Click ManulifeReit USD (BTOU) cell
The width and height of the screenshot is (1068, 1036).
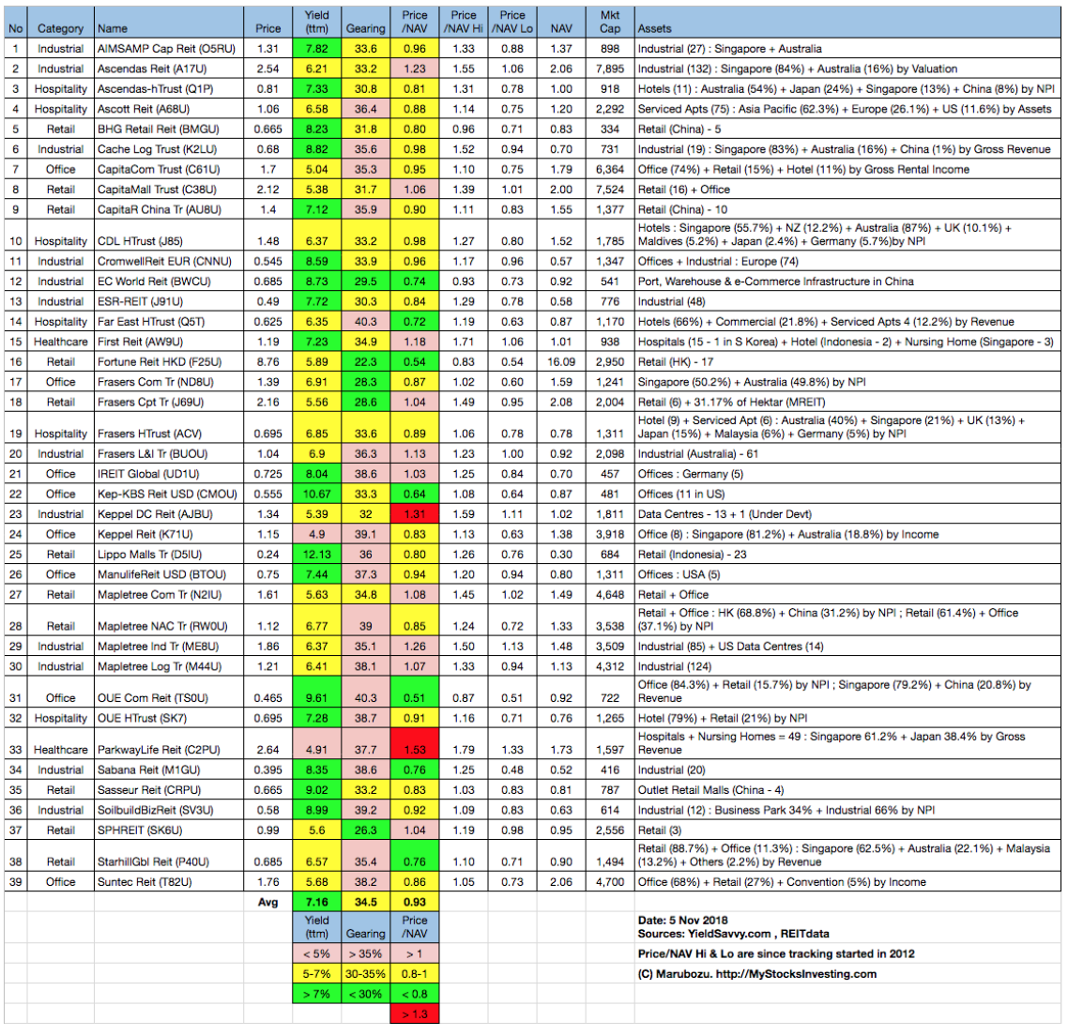169,574
